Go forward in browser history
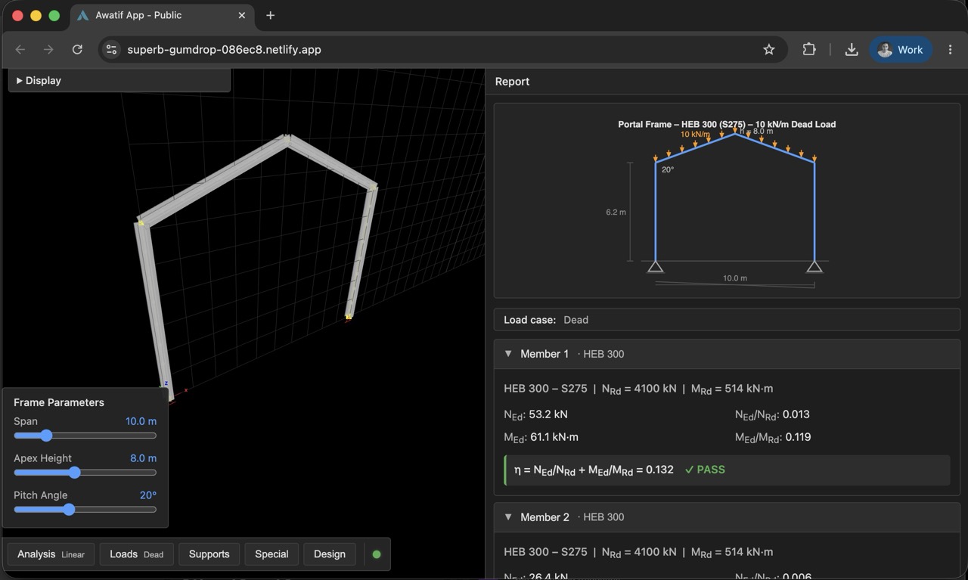The width and height of the screenshot is (968, 580). [x=48, y=49]
